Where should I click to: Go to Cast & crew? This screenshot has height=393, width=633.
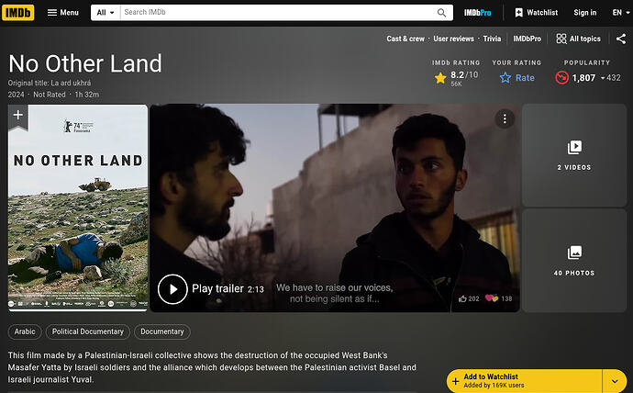click(x=405, y=39)
